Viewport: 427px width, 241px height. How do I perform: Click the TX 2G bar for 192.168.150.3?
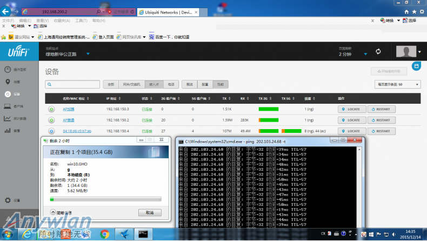click(x=269, y=109)
